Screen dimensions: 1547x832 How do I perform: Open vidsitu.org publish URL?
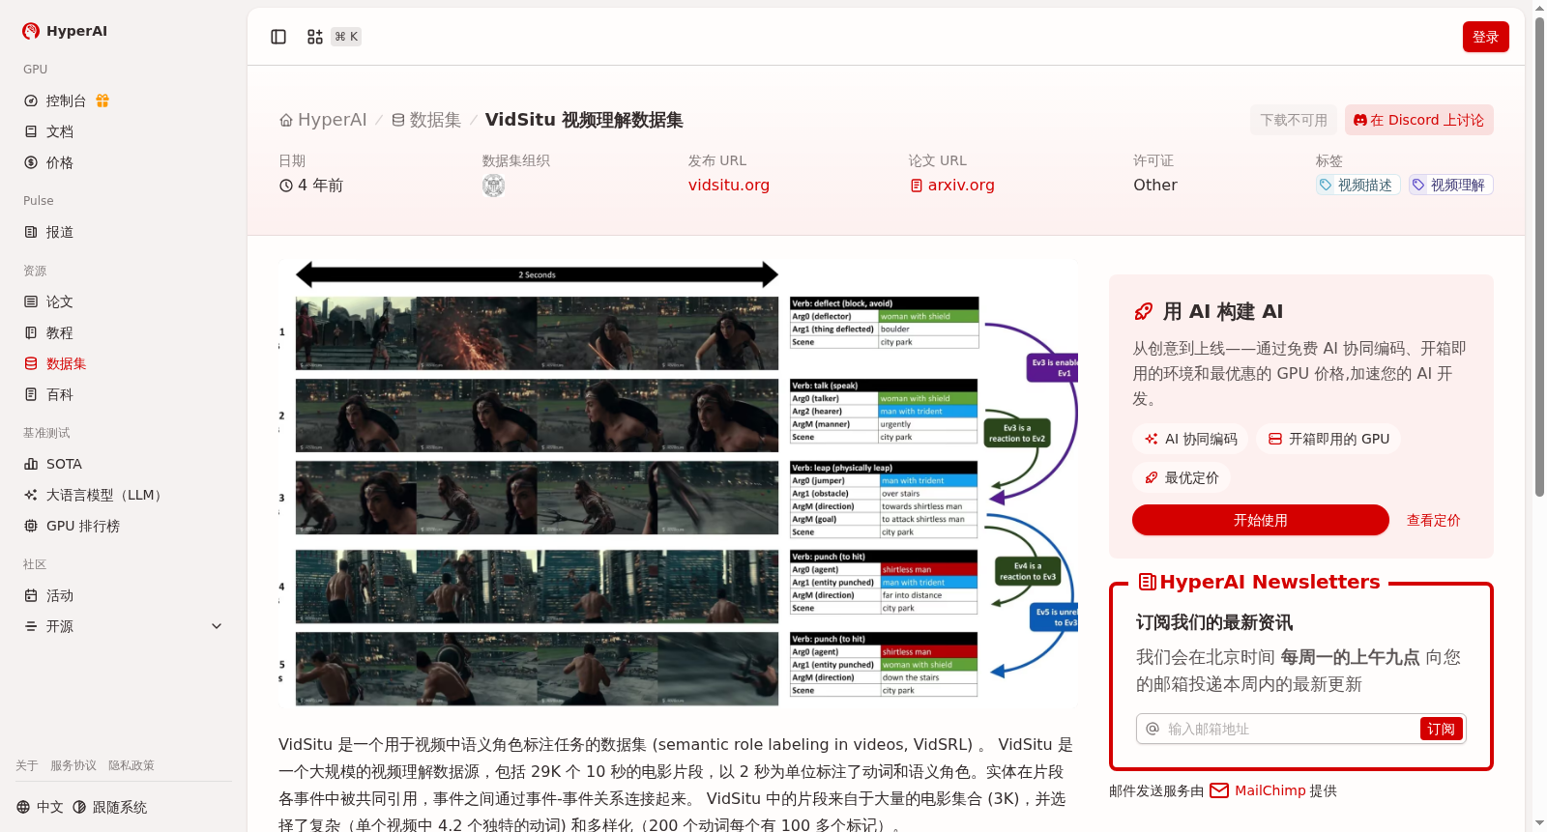pyautogui.click(x=729, y=185)
